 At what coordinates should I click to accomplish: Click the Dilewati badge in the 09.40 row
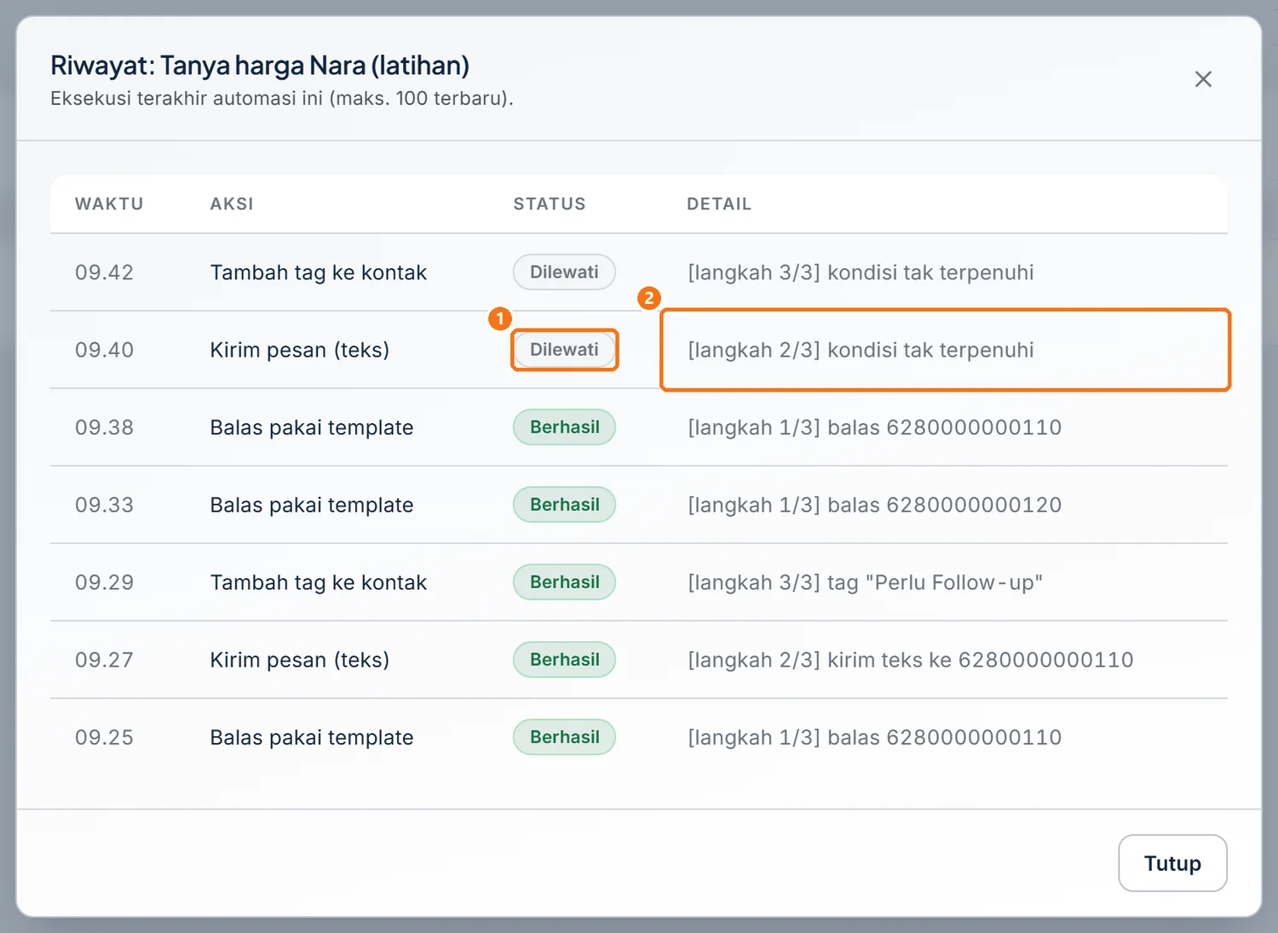pyautogui.click(x=564, y=350)
